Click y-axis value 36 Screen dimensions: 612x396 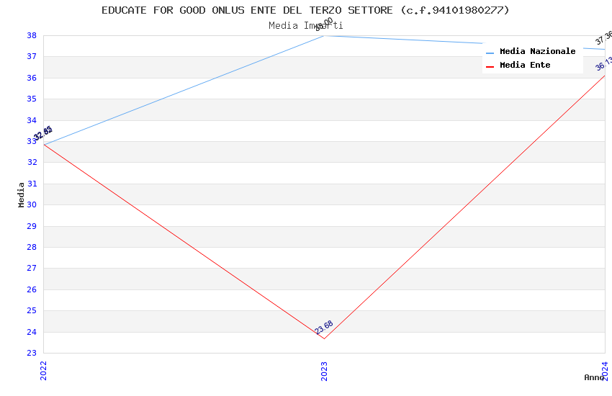32,78
